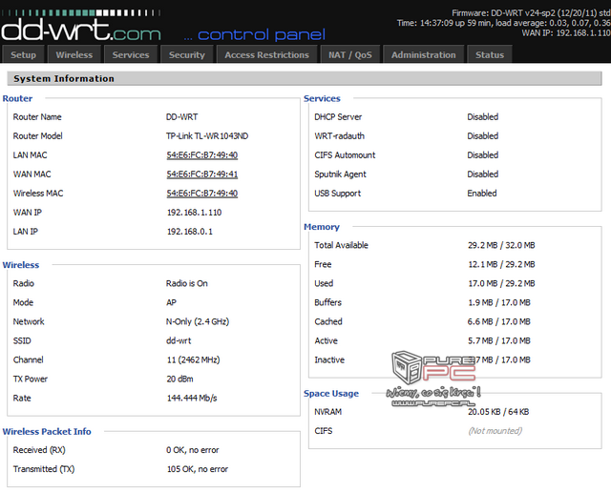Click the WRT-radauth Disabled status
This screenshot has width=611, height=492.
click(482, 135)
